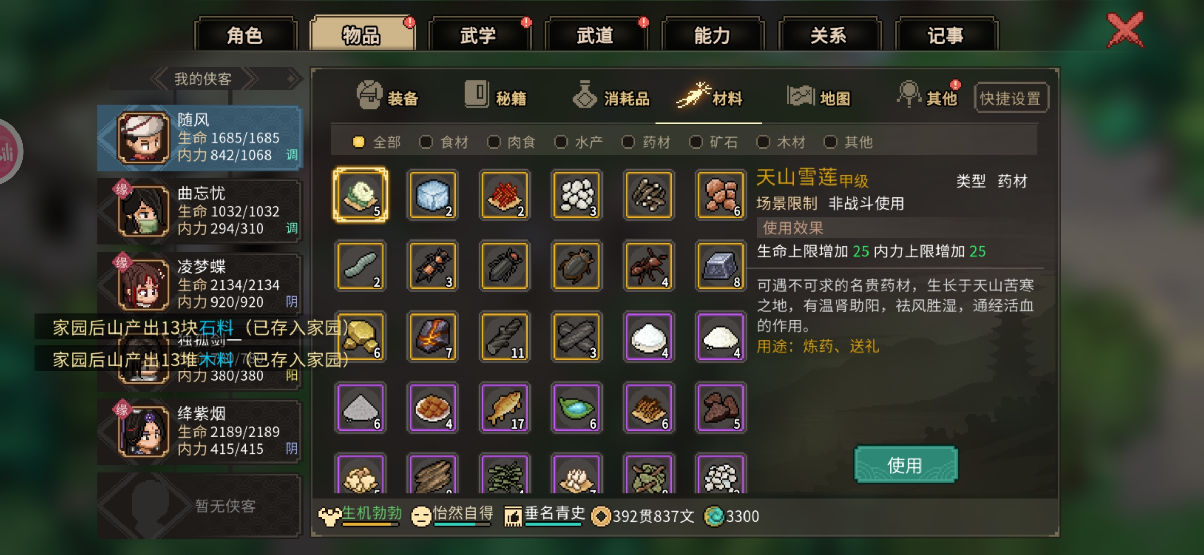
Task: Select hero 曲忘忧 in the party list
Action: click(199, 211)
